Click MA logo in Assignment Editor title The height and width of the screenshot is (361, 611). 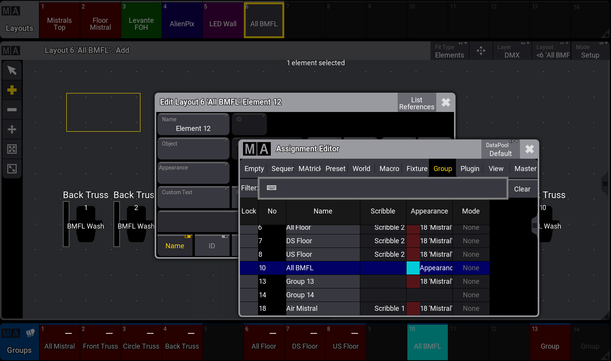tap(257, 149)
